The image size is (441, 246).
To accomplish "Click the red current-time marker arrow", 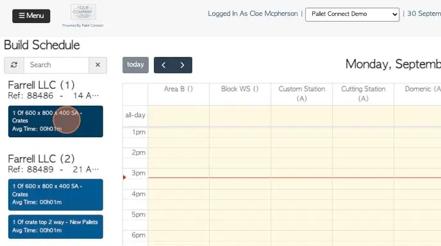I will [124, 177].
